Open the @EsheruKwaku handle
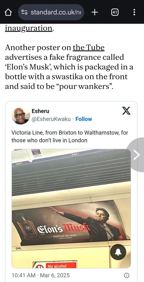The height and width of the screenshot is (282, 144). 51,119
